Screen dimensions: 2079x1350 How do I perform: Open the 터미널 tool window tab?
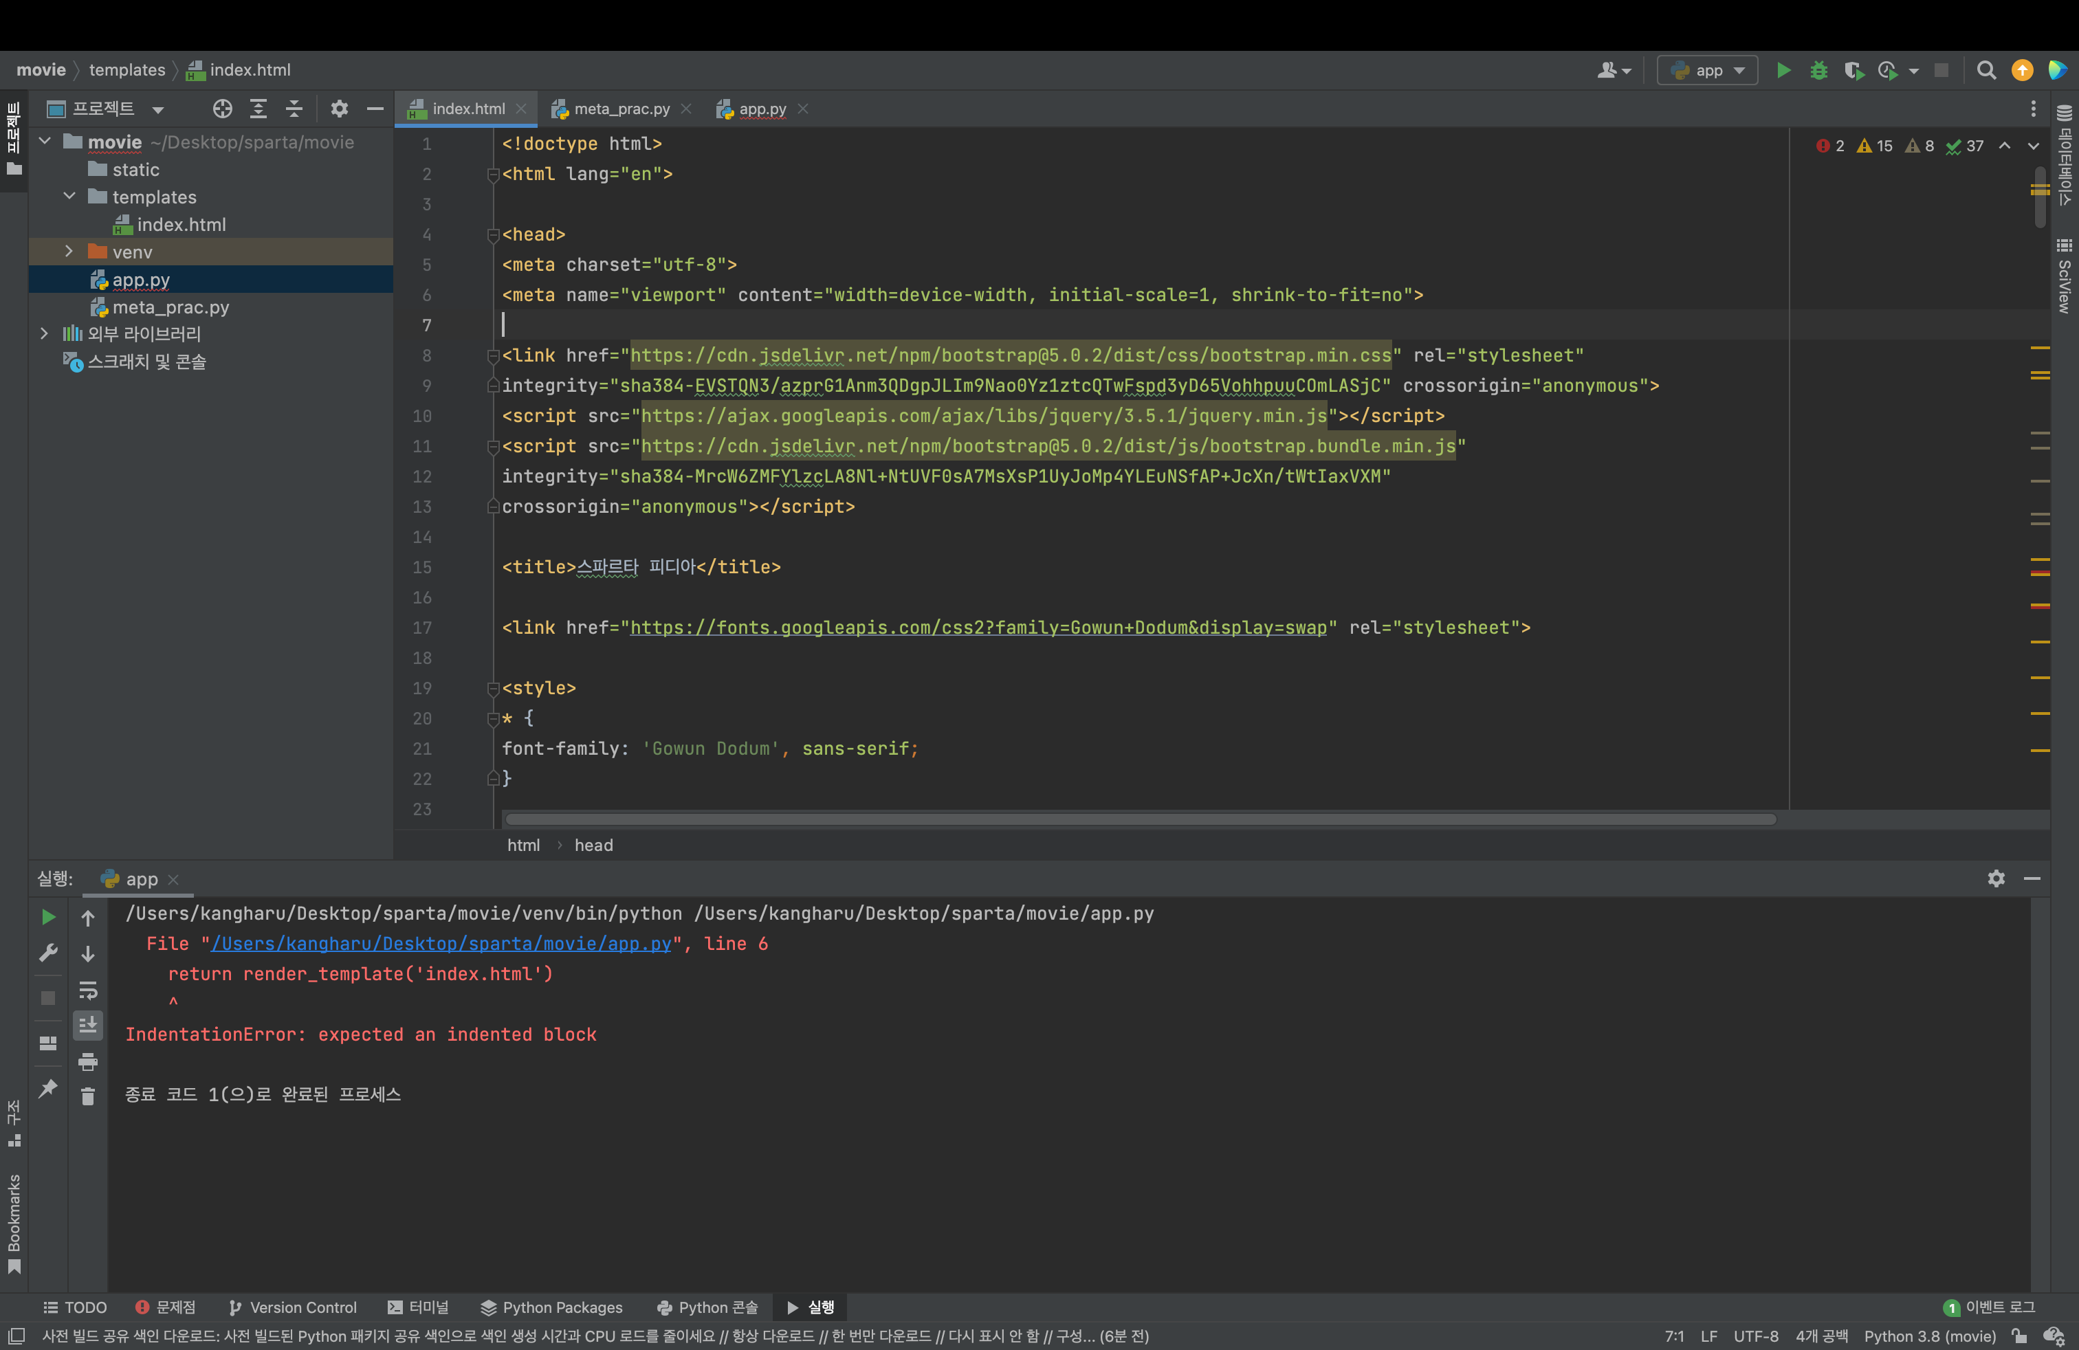[x=419, y=1307]
